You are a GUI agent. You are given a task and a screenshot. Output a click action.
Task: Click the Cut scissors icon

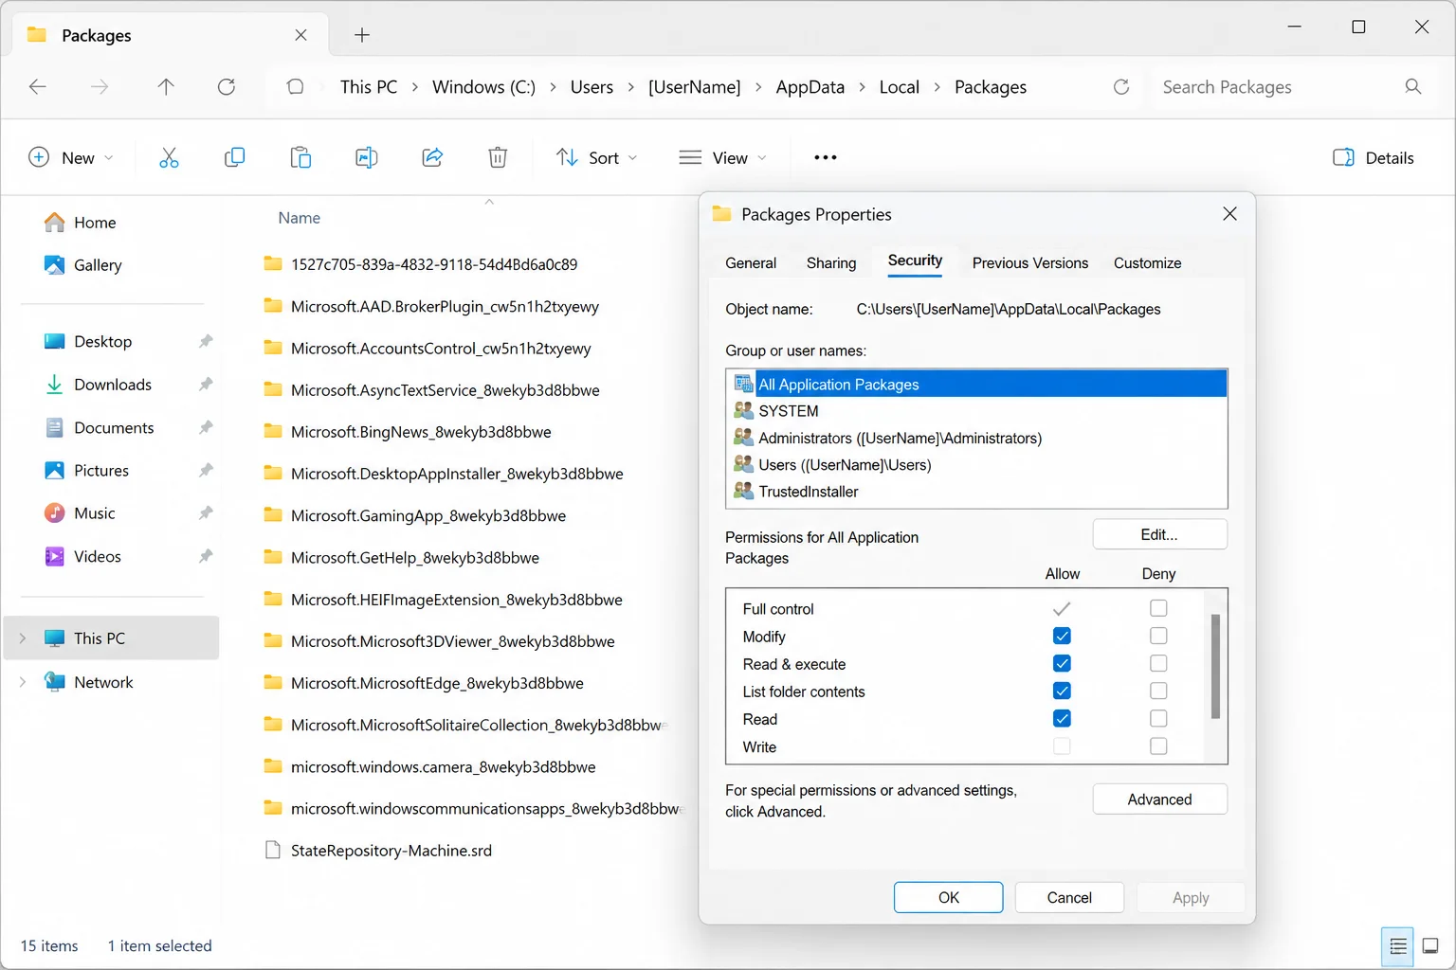pos(169,157)
